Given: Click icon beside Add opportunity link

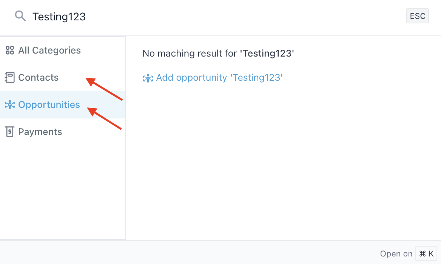Looking at the screenshot, I should 148,78.
